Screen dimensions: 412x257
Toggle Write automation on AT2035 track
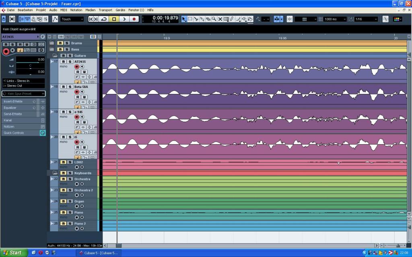pyautogui.click(x=84, y=72)
